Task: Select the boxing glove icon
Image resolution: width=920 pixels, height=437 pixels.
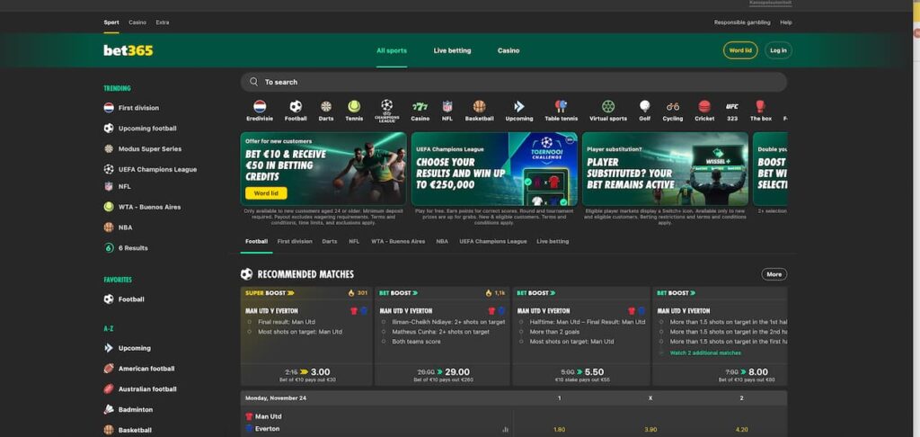Action: point(760,106)
